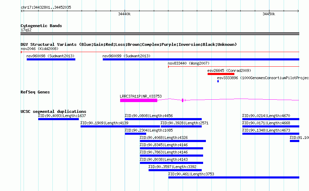Click the %ID:90.2304|Length:1085 label

pos(149,130)
